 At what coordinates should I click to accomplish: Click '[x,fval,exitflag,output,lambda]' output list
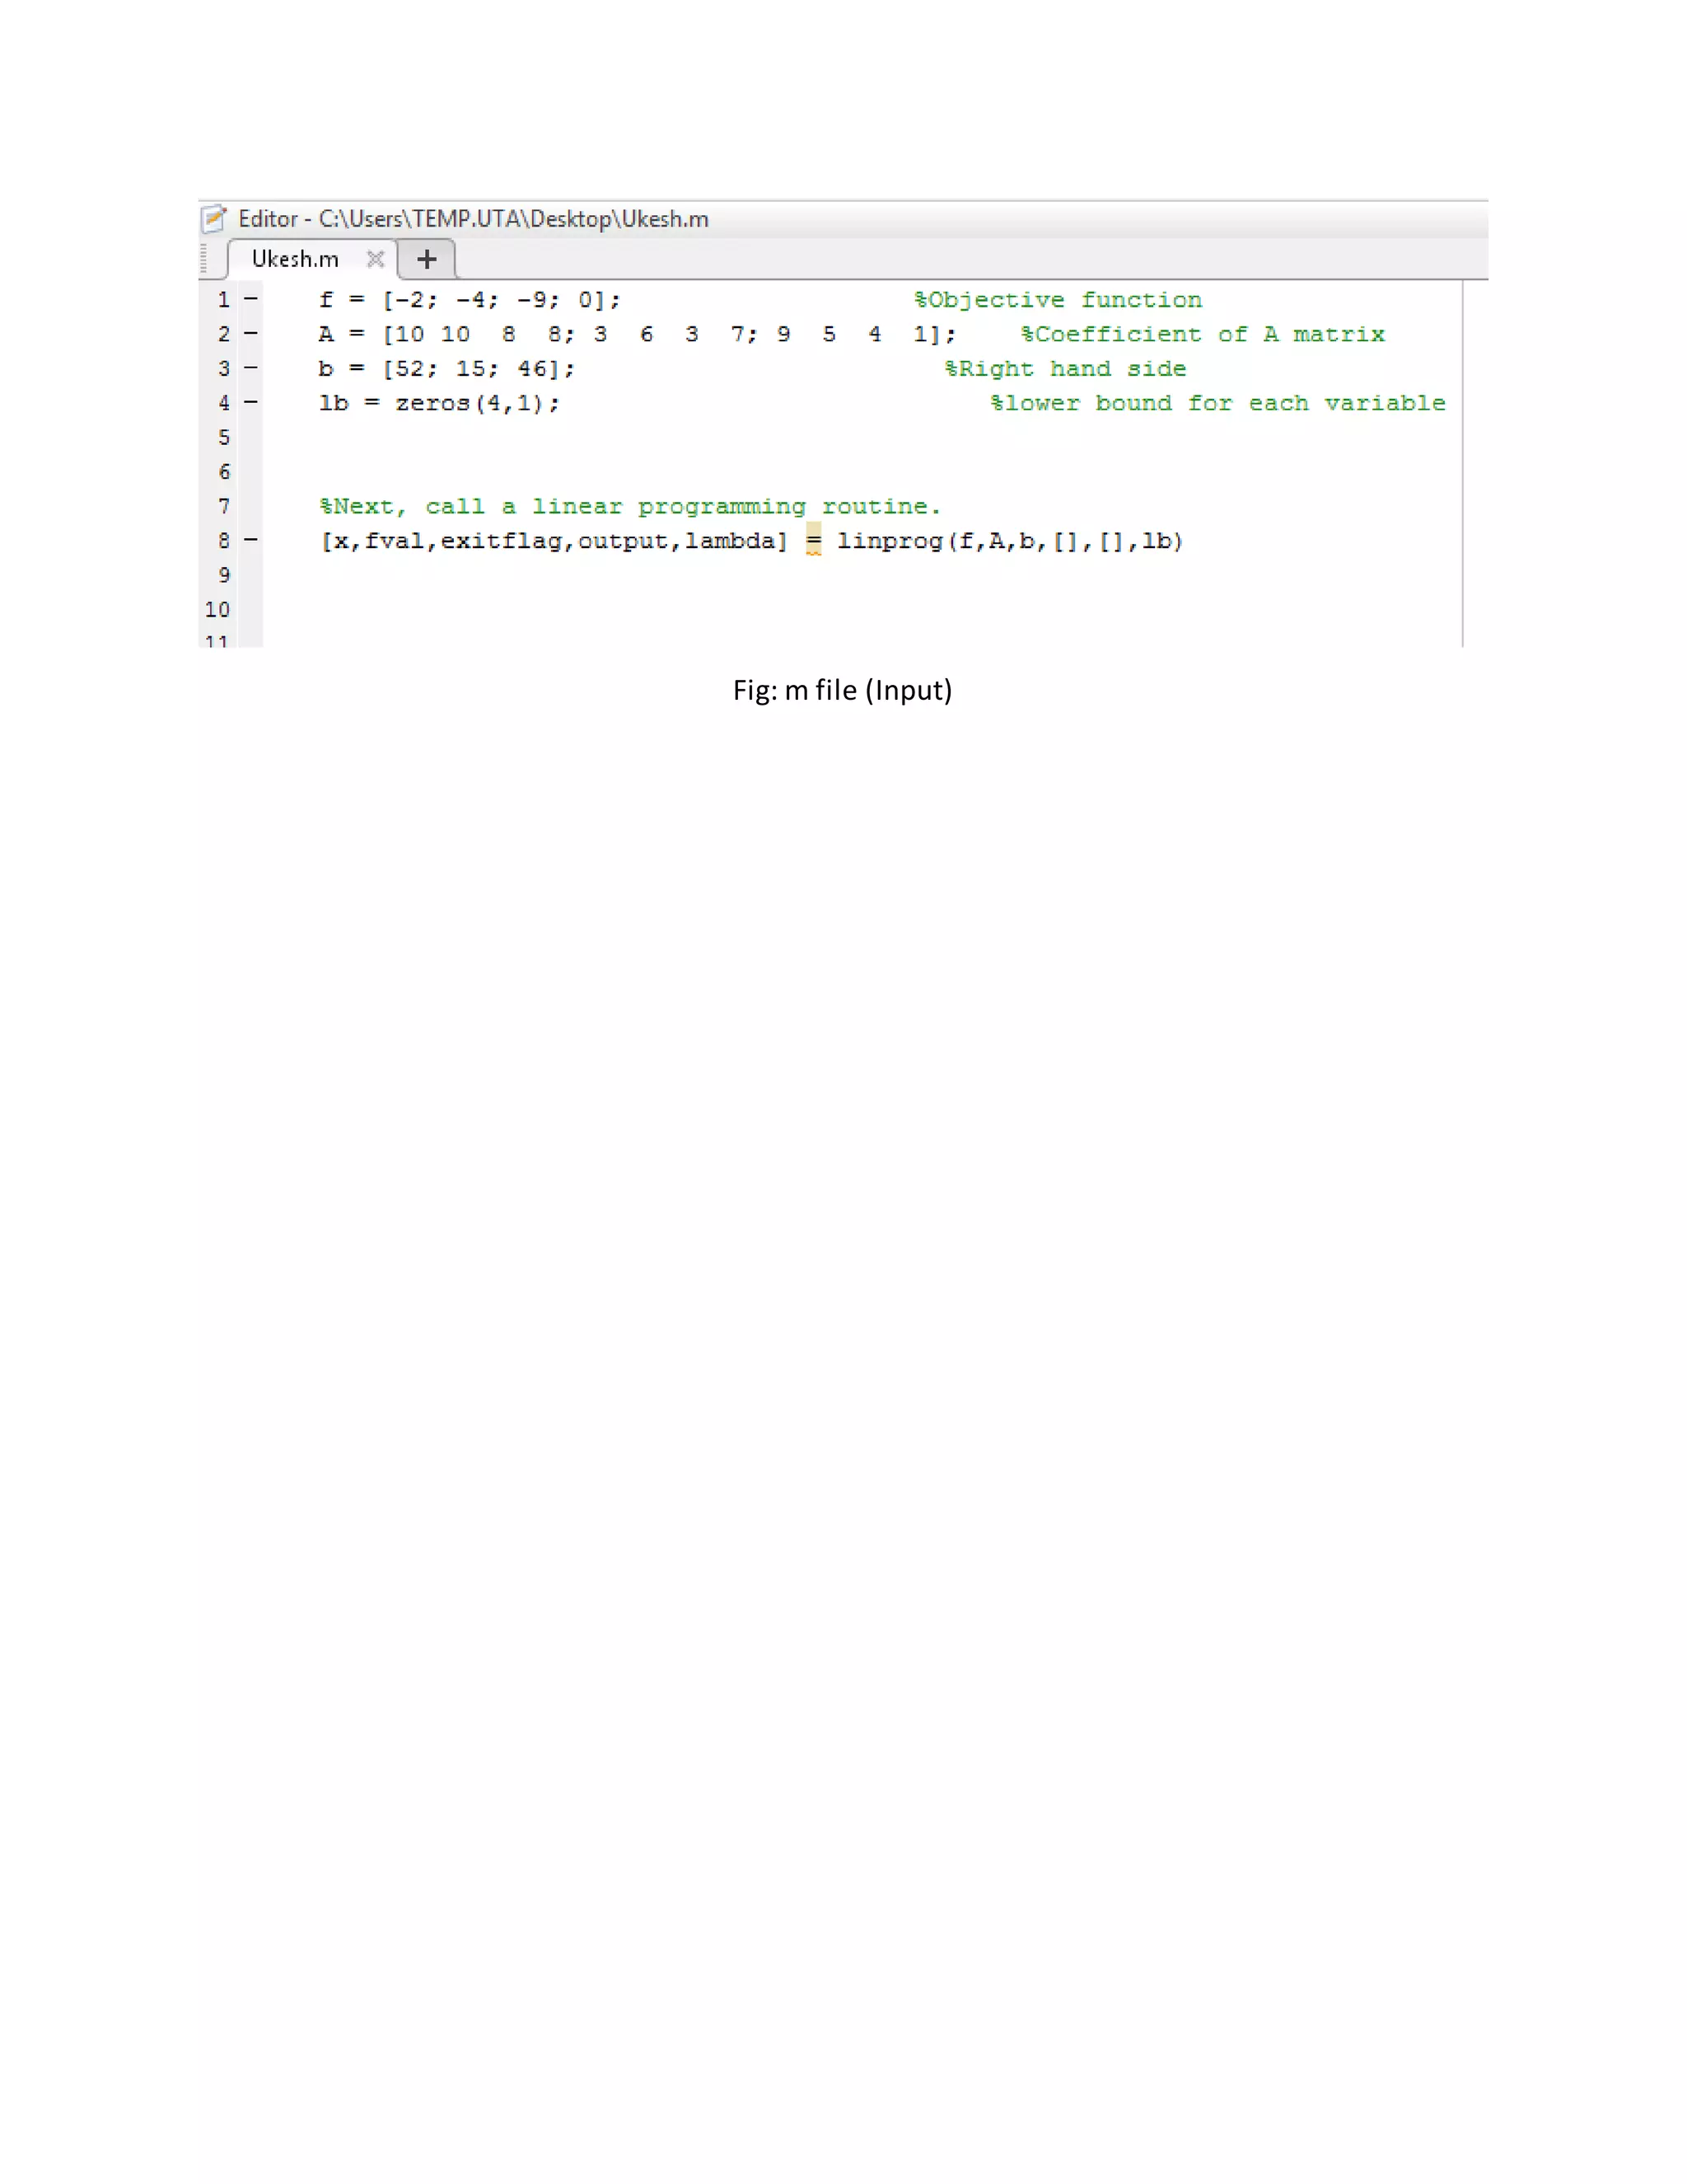coord(554,541)
